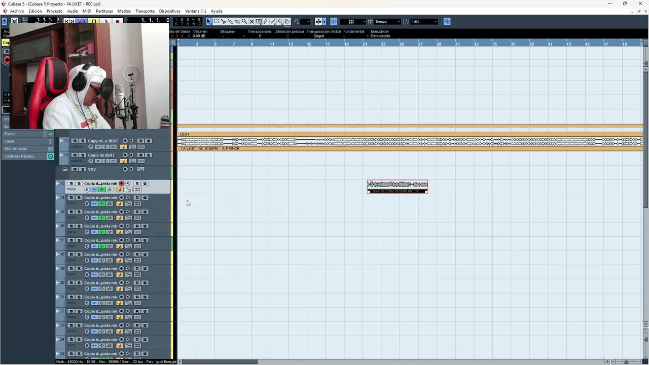Click the lock icon on track 14
Screen dimensions: 649x365
(129, 204)
